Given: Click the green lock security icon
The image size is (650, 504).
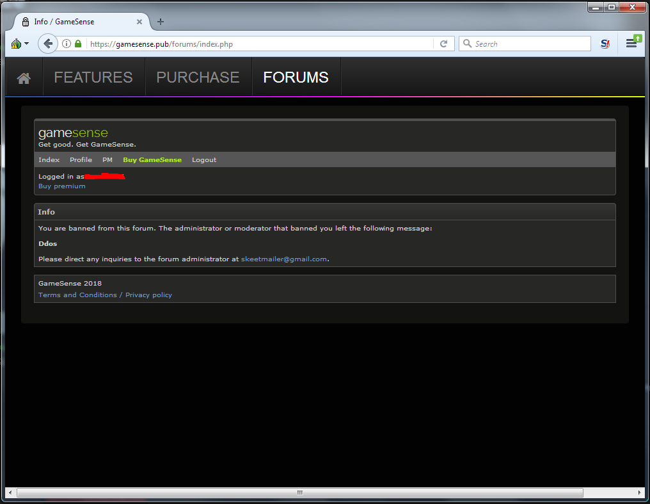Looking at the screenshot, I should (78, 44).
